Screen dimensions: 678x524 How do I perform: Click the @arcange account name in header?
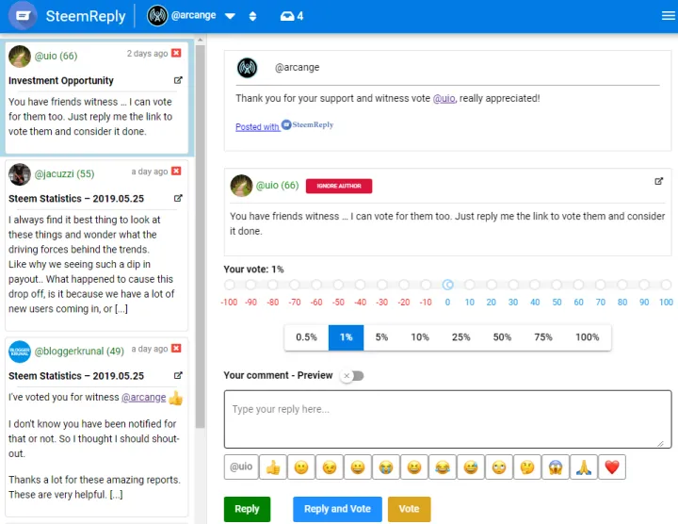193,15
